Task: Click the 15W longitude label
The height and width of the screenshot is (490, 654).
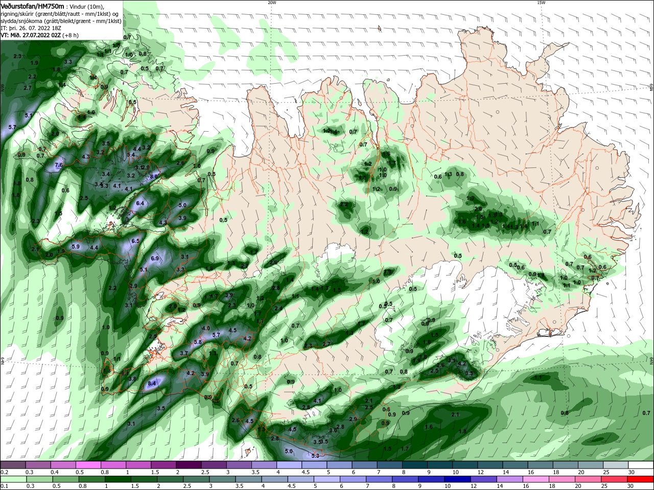Action: coord(541,3)
